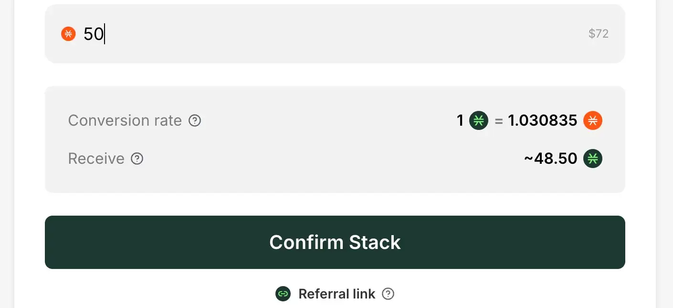Viewport: 673px width, 308px height.
Task: Open the Conversion rate help tooltip icon
Action: [195, 120]
